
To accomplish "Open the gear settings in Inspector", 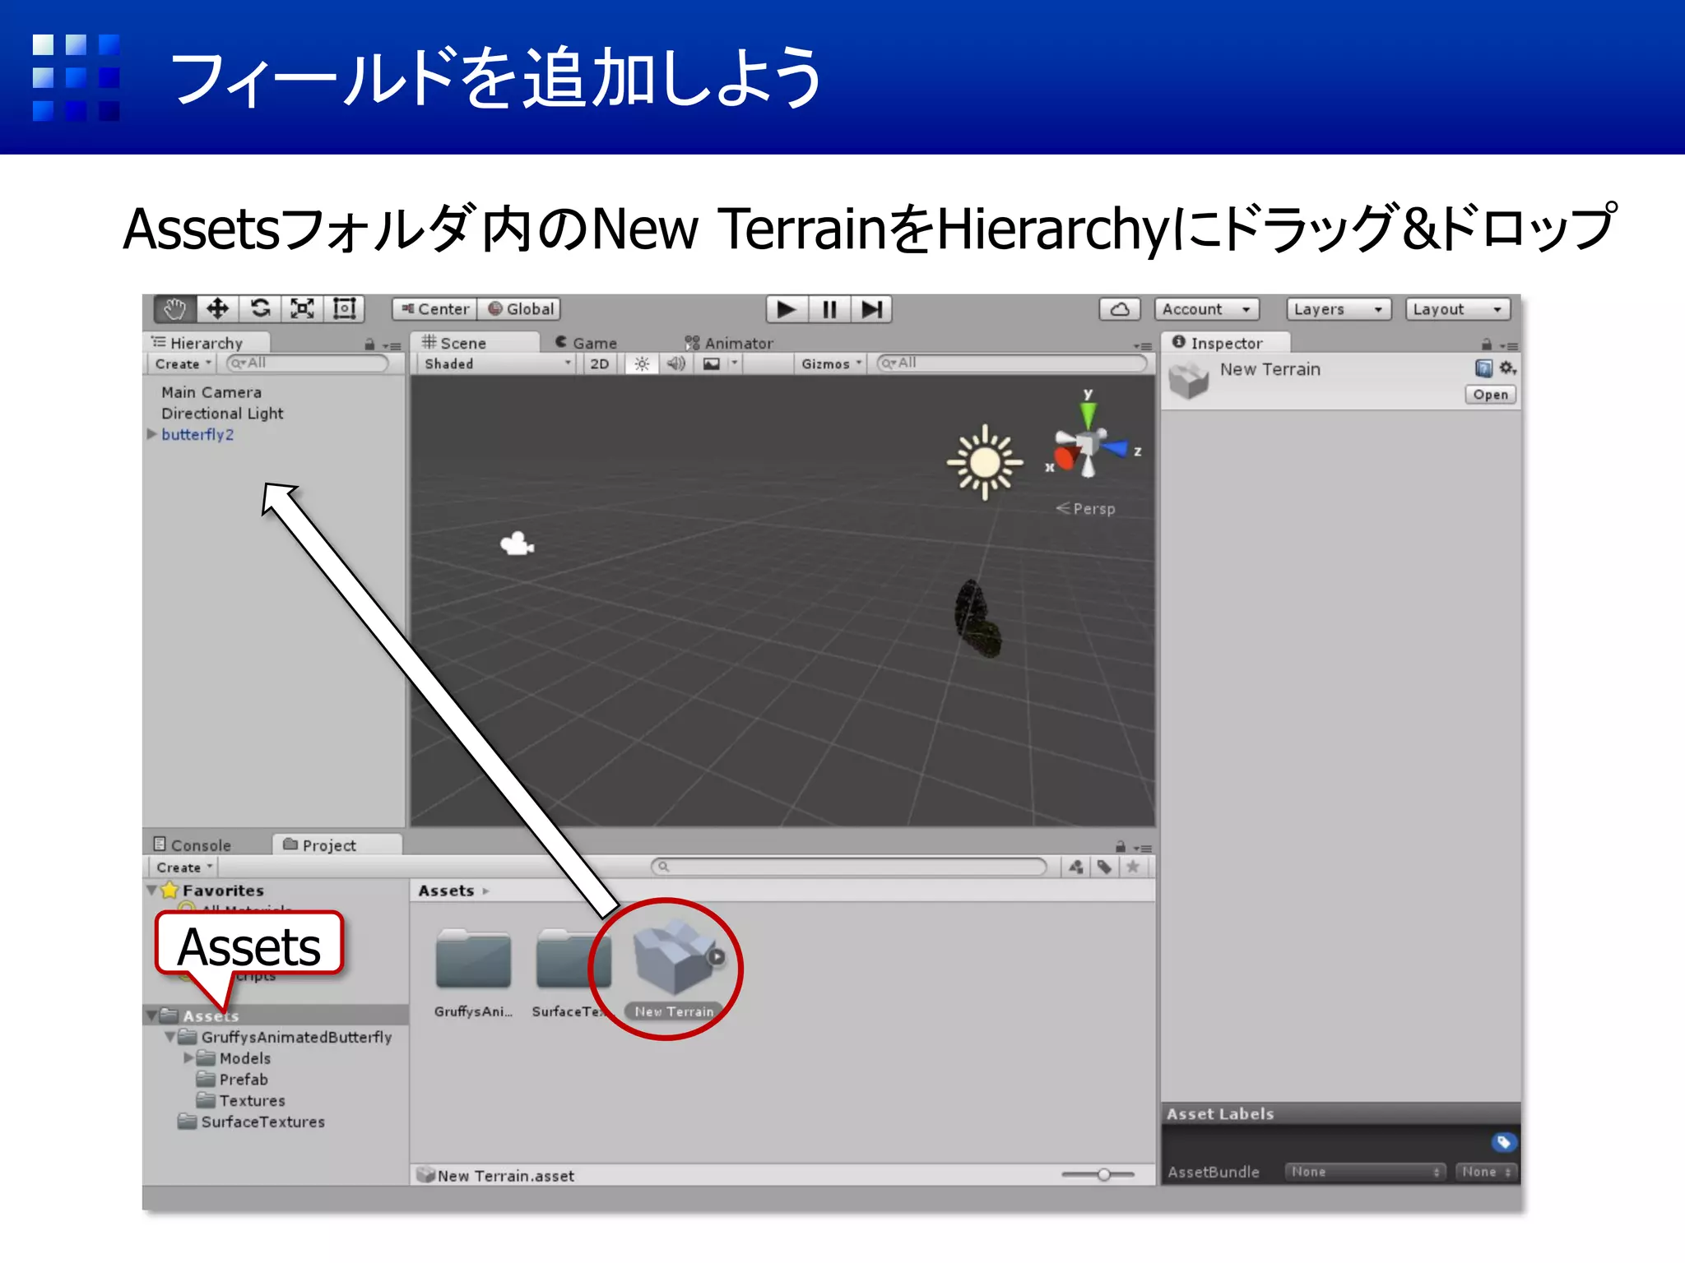I will (x=1507, y=368).
